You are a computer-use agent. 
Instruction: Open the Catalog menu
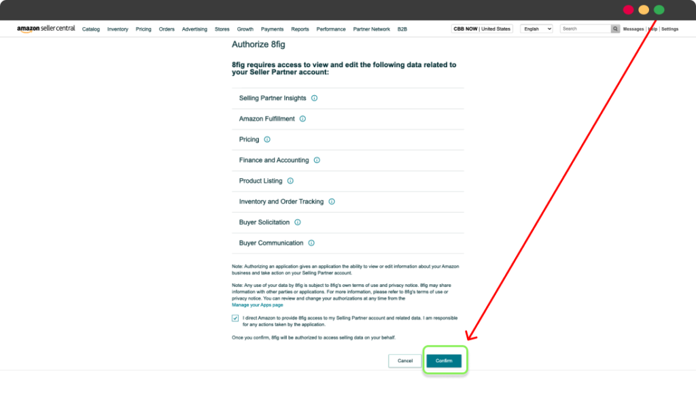click(x=91, y=29)
